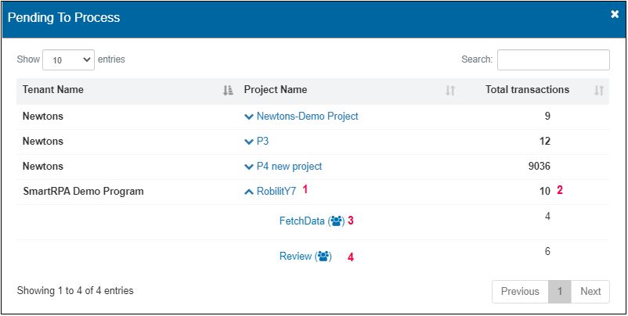Go to the Previous page
Screen dimensions: 628x316
pyautogui.click(x=520, y=291)
